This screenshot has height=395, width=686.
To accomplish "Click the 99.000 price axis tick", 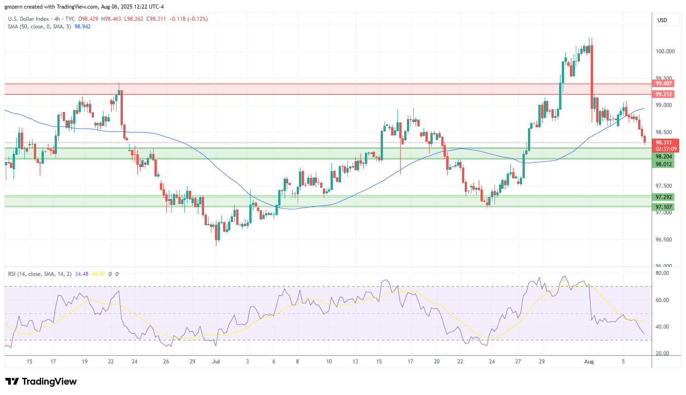I will click(664, 105).
